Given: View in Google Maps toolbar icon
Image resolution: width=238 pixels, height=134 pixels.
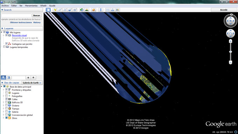Looking at the screenshot, I should click(x=118, y=10).
